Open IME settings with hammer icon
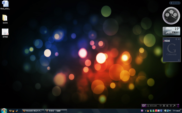Viewport: 182px width, 113px height. tap(174, 106)
